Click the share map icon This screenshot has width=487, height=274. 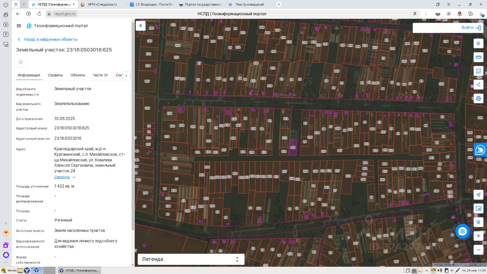[478, 84]
